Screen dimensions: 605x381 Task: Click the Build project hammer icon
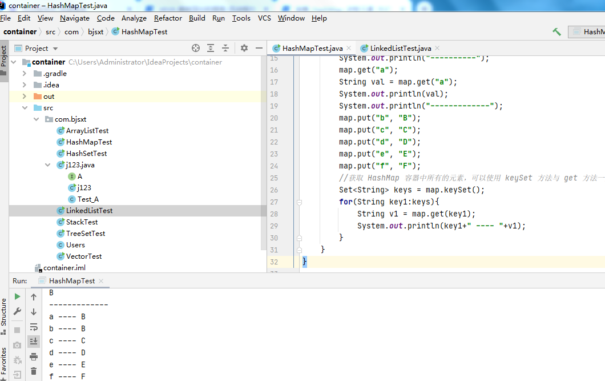[556, 31]
